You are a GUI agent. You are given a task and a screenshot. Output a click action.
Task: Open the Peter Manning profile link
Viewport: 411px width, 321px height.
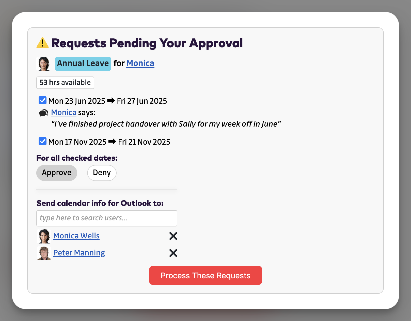79,253
